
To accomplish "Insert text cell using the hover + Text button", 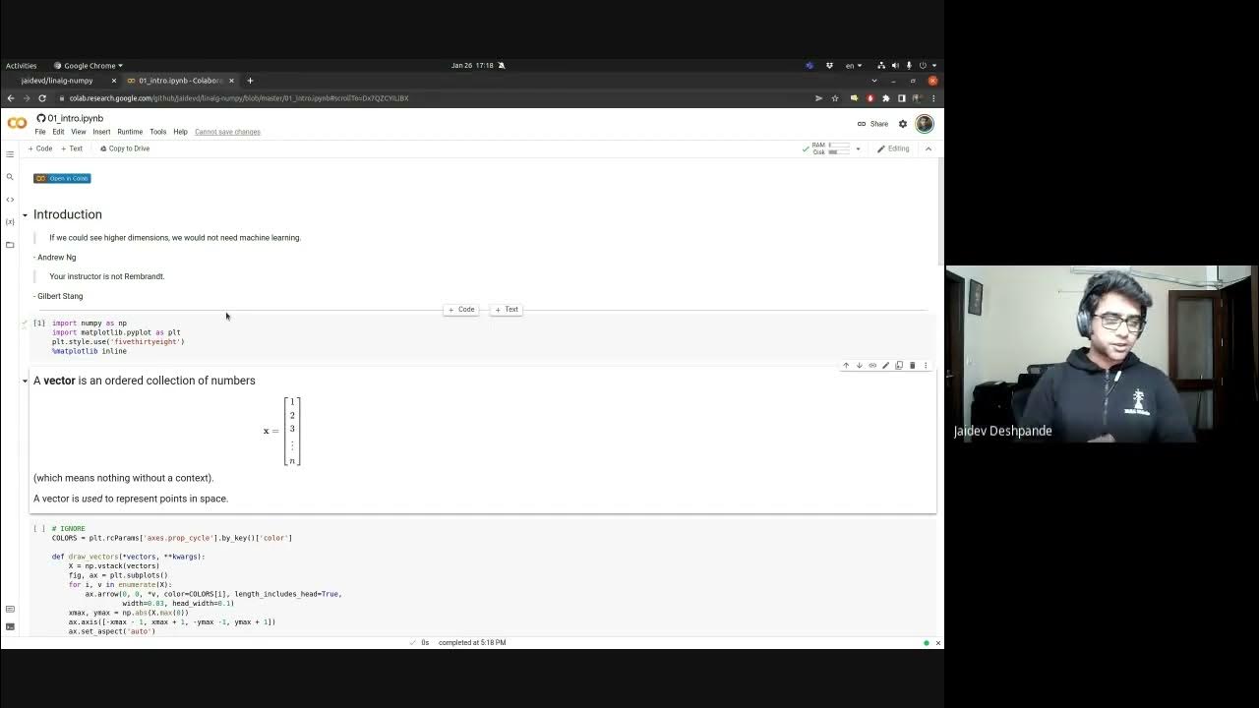I will [x=507, y=310].
